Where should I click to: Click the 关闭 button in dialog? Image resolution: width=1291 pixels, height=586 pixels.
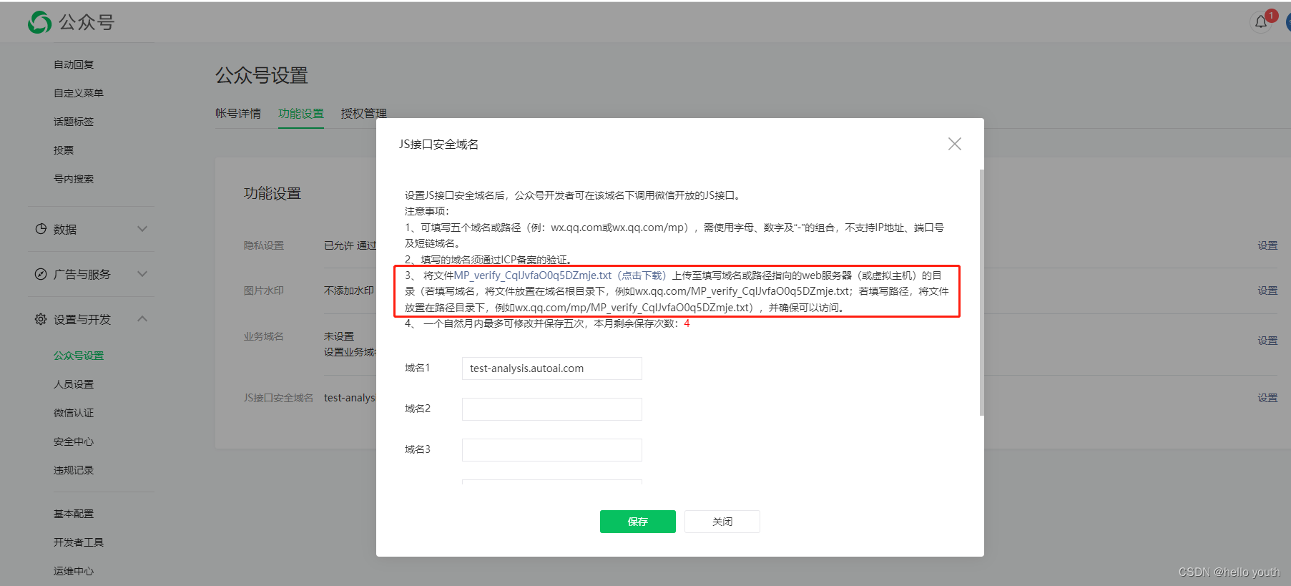point(722,522)
